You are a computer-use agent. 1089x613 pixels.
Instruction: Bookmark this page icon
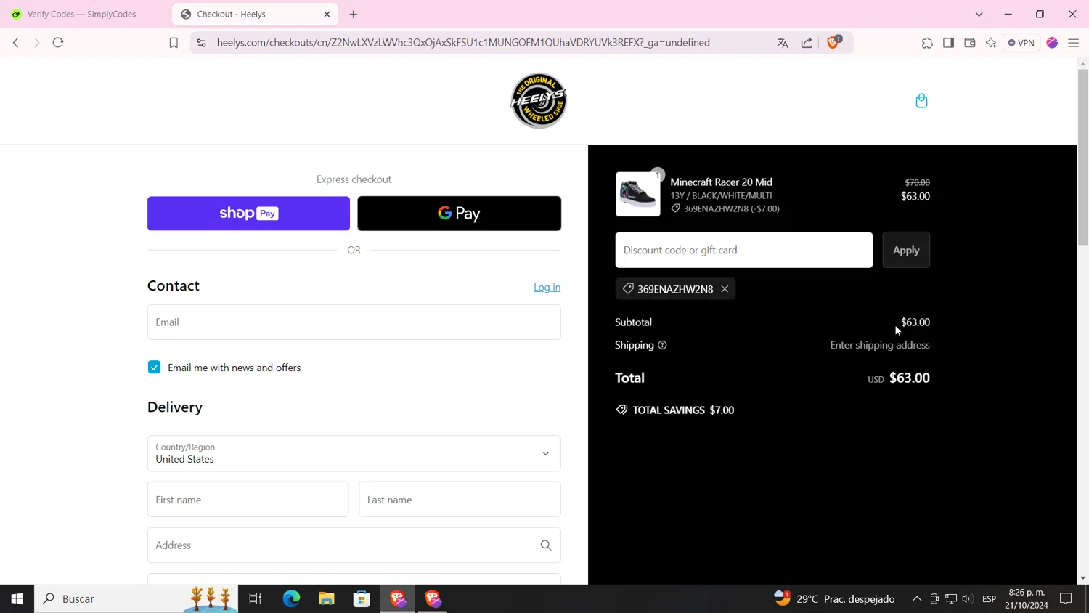[x=174, y=43]
